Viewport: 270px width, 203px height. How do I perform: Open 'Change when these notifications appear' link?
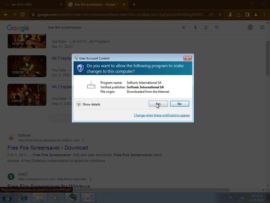[162, 115]
